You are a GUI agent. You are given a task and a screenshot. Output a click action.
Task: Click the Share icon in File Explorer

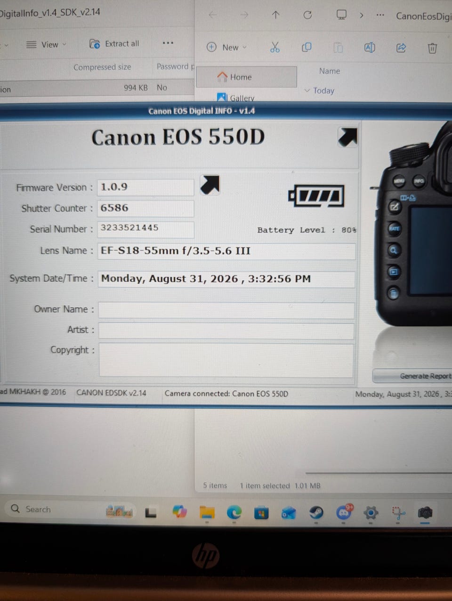click(401, 47)
